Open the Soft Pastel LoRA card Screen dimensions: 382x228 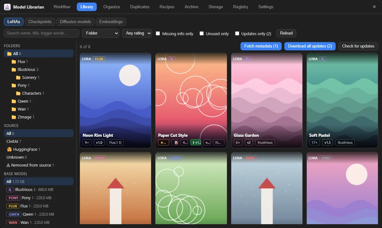[x=342, y=100]
